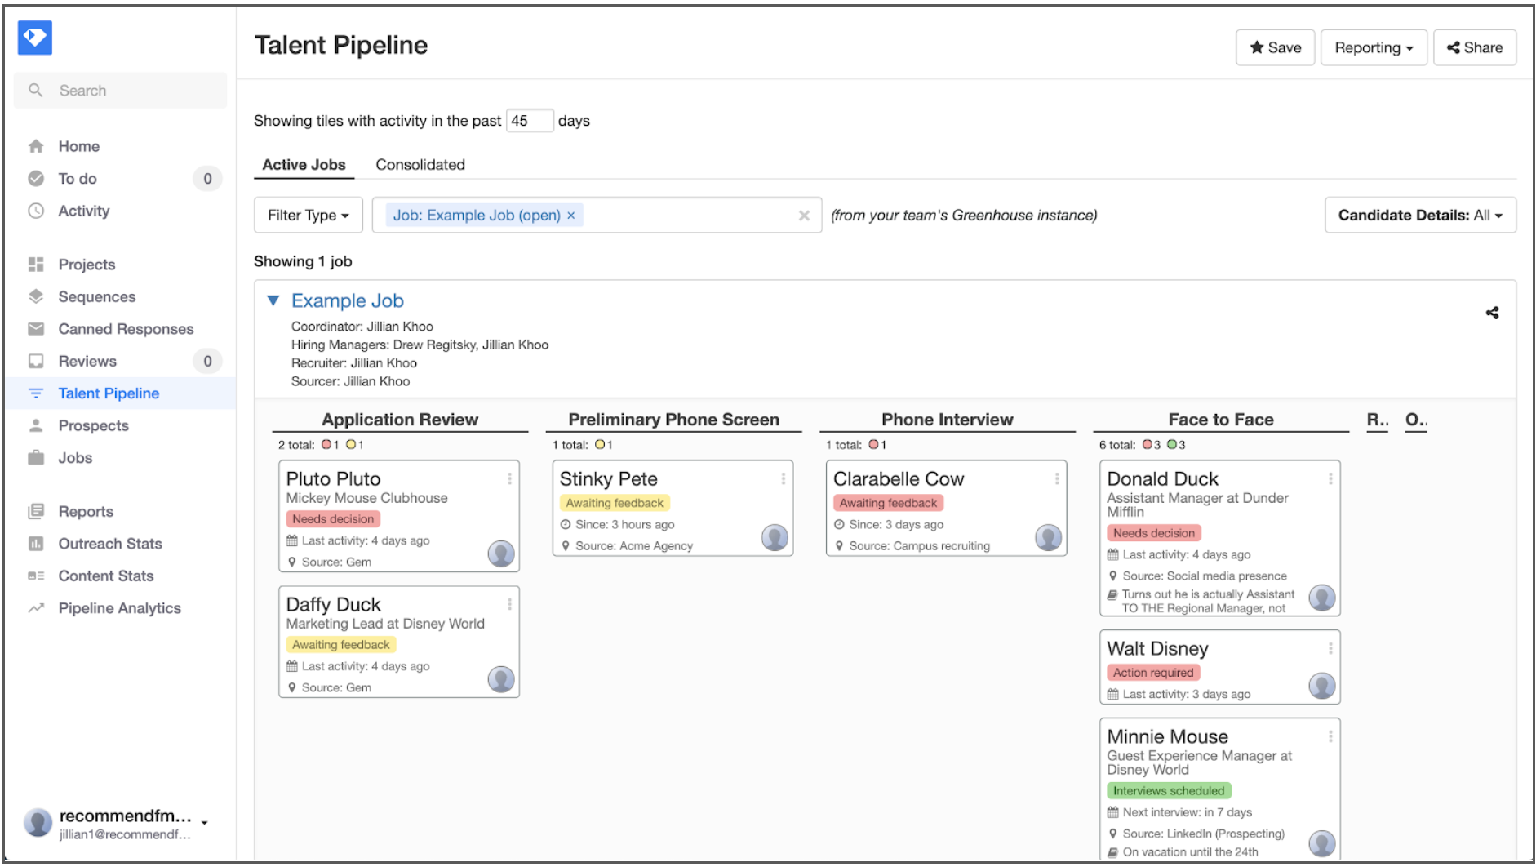This screenshot has height=867, width=1536.
Task: Open Candidate Details dropdown
Action: pos(1420,215)
